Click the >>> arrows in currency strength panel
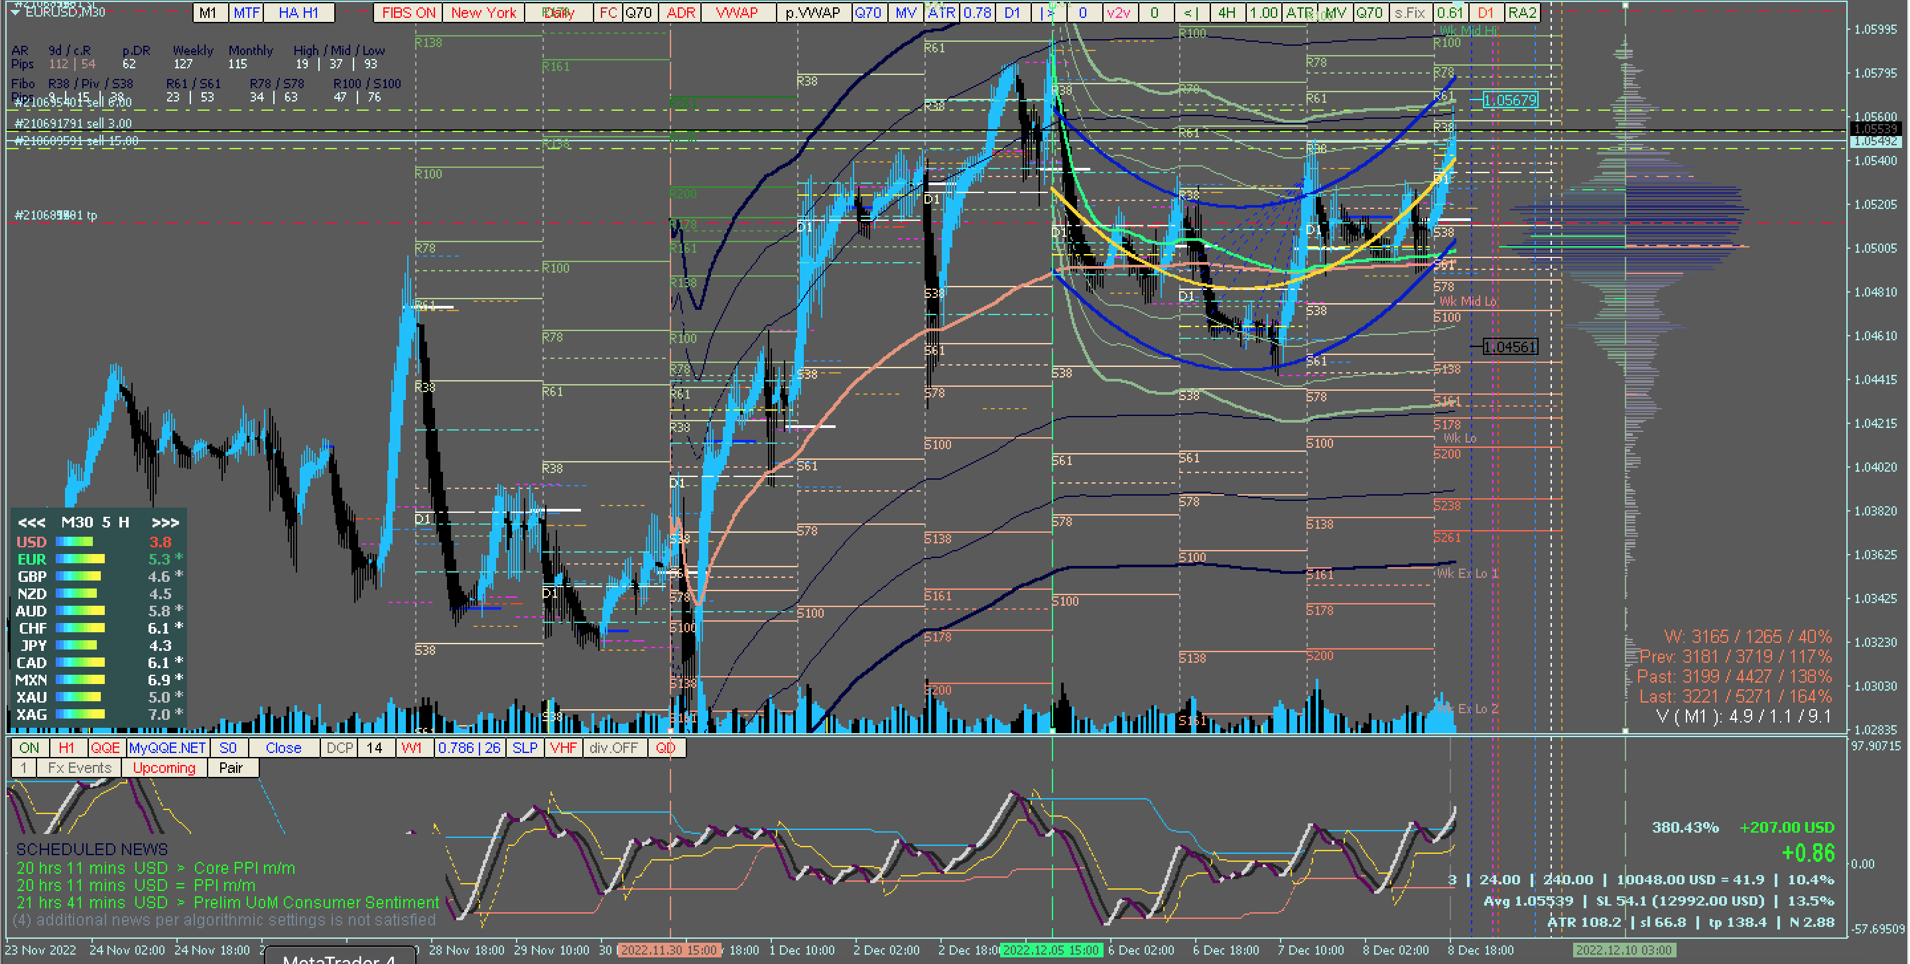 pos(164,523)
